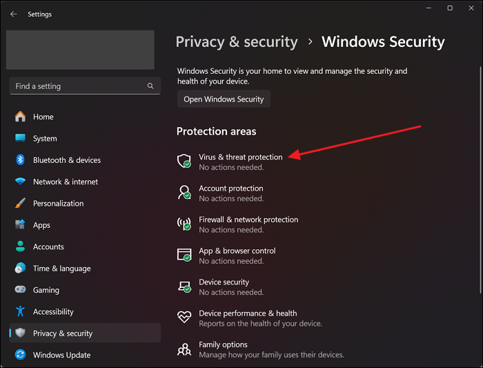483x368 pixels.
Task: Click the Account protection person icon
Action: [184, 193]
